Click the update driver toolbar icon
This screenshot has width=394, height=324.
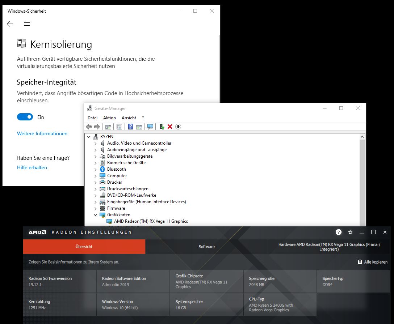point(162,127)
